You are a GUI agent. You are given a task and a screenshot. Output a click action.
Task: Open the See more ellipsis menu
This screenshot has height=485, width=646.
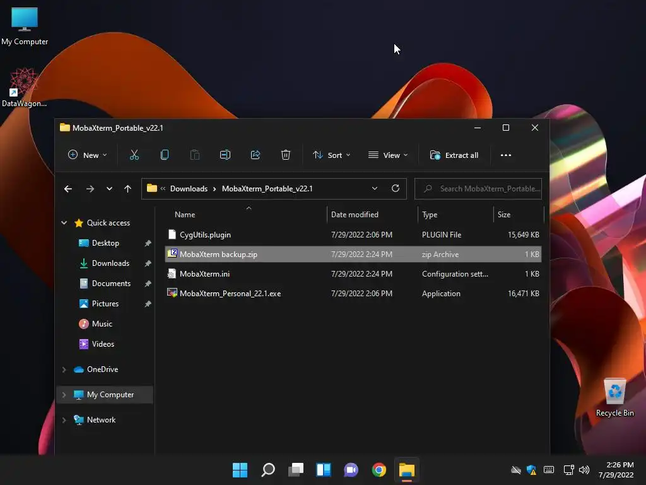pos(506,155)
